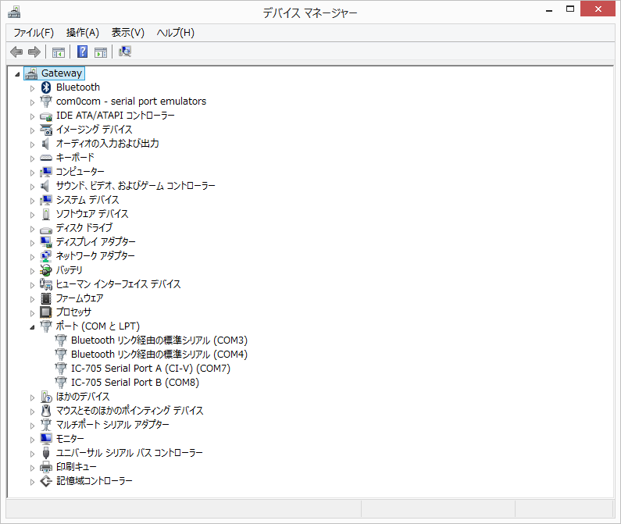The height and width of the screenshot is (524, 621).
Task: Expand IDE ATA/ATAPI コントローラー arrow
Action: (33, 116)
